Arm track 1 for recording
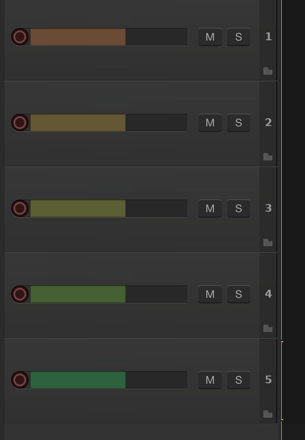This screenshot has height=440, width=305. coord(20,36)
